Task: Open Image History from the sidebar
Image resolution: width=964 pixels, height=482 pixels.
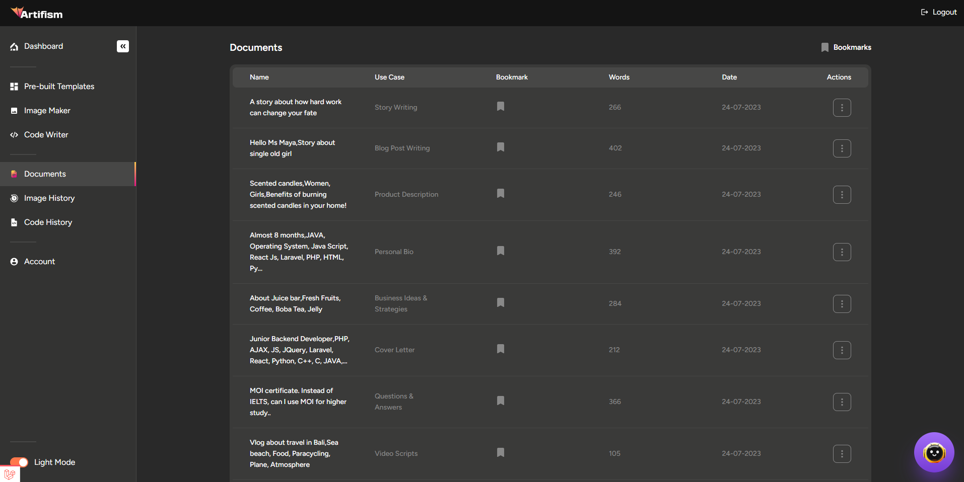Action: 49,198
